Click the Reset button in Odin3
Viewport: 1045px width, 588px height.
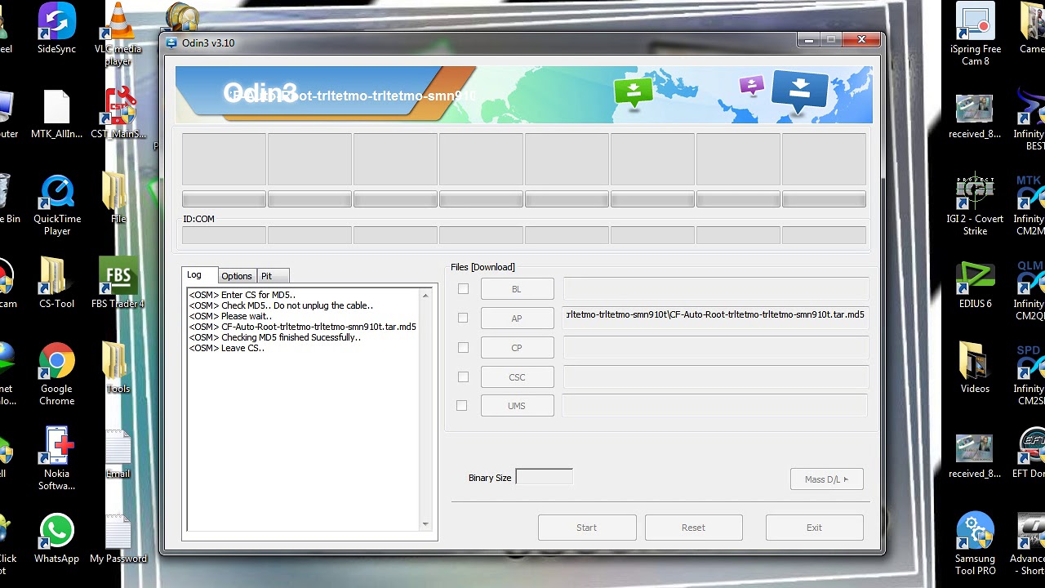point(693,528)
